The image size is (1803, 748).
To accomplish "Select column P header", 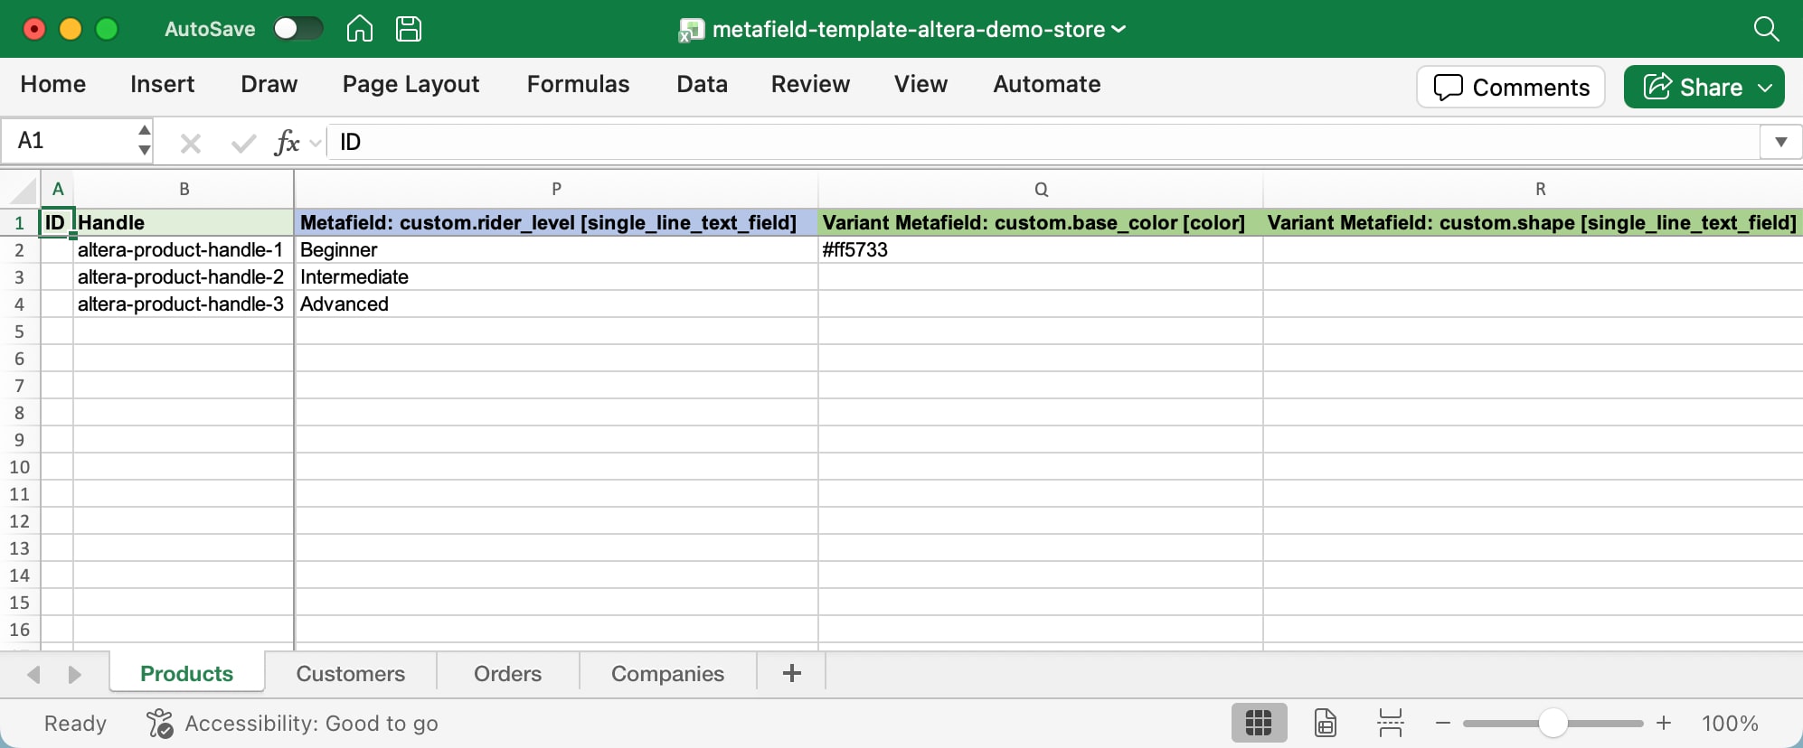I will 556,189.
